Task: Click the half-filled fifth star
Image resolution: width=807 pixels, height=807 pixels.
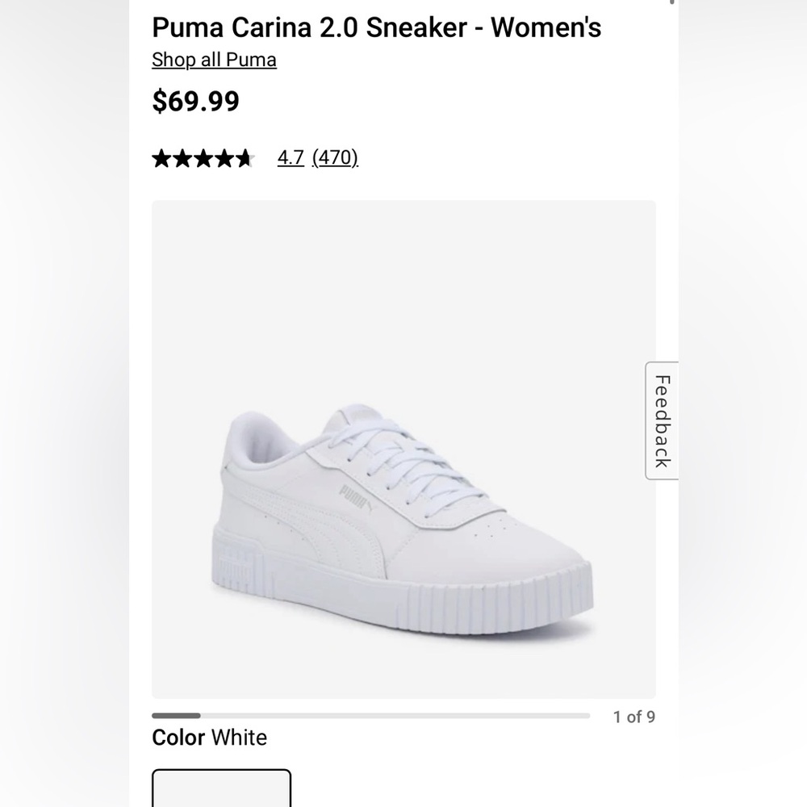Action: click(x=245, y=157)
